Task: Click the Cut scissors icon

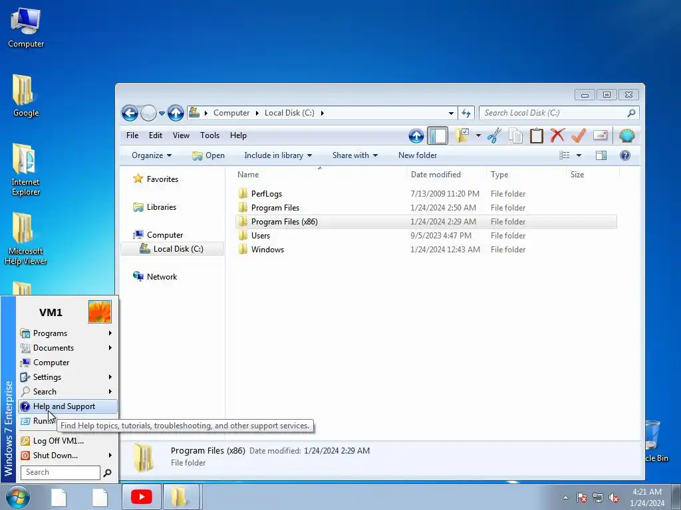Action: tap(494, 135)
